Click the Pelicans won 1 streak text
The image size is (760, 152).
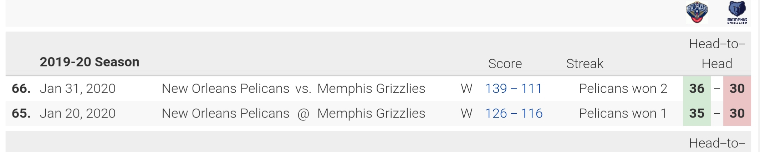[623, 113]
